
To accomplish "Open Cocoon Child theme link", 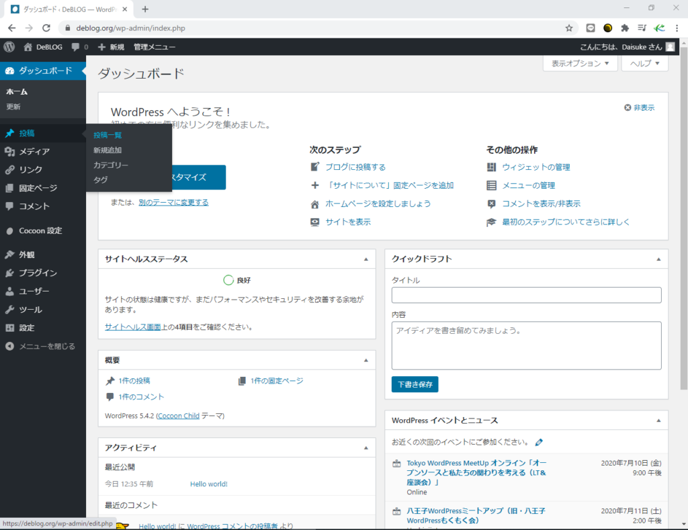I will click(178, 416).
